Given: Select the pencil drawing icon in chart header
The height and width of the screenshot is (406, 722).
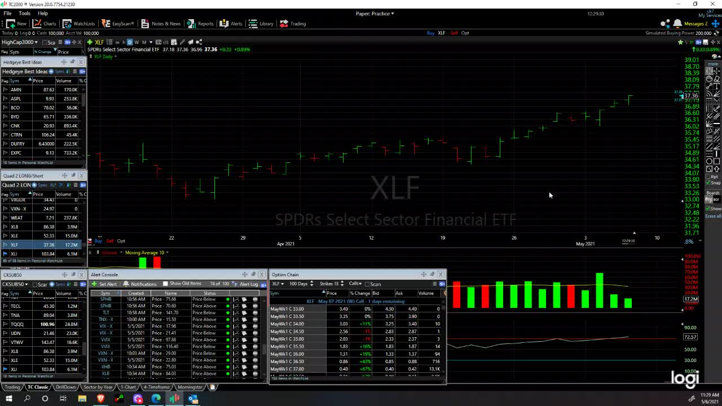Looking at the screenshot, I should coord(183,42).
